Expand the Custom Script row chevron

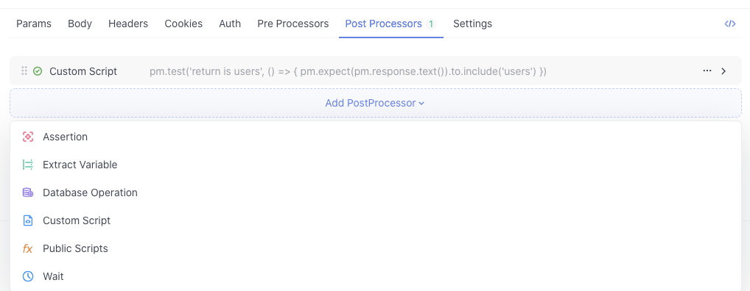point(723,71)
